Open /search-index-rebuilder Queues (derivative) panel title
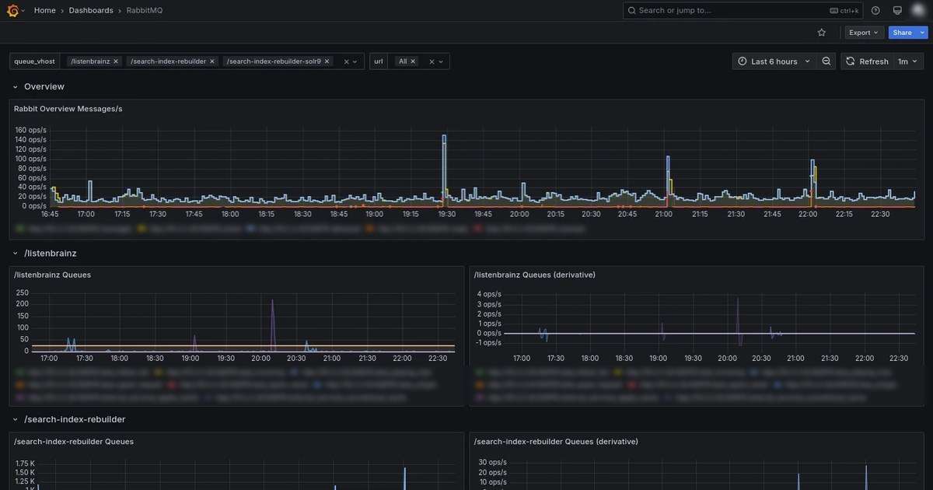 (556, 442)
